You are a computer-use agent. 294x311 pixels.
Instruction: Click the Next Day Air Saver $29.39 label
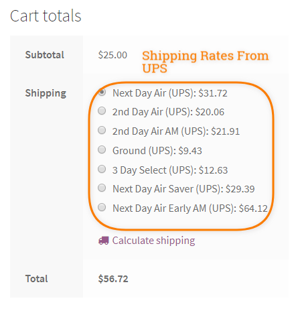[183, 189]
